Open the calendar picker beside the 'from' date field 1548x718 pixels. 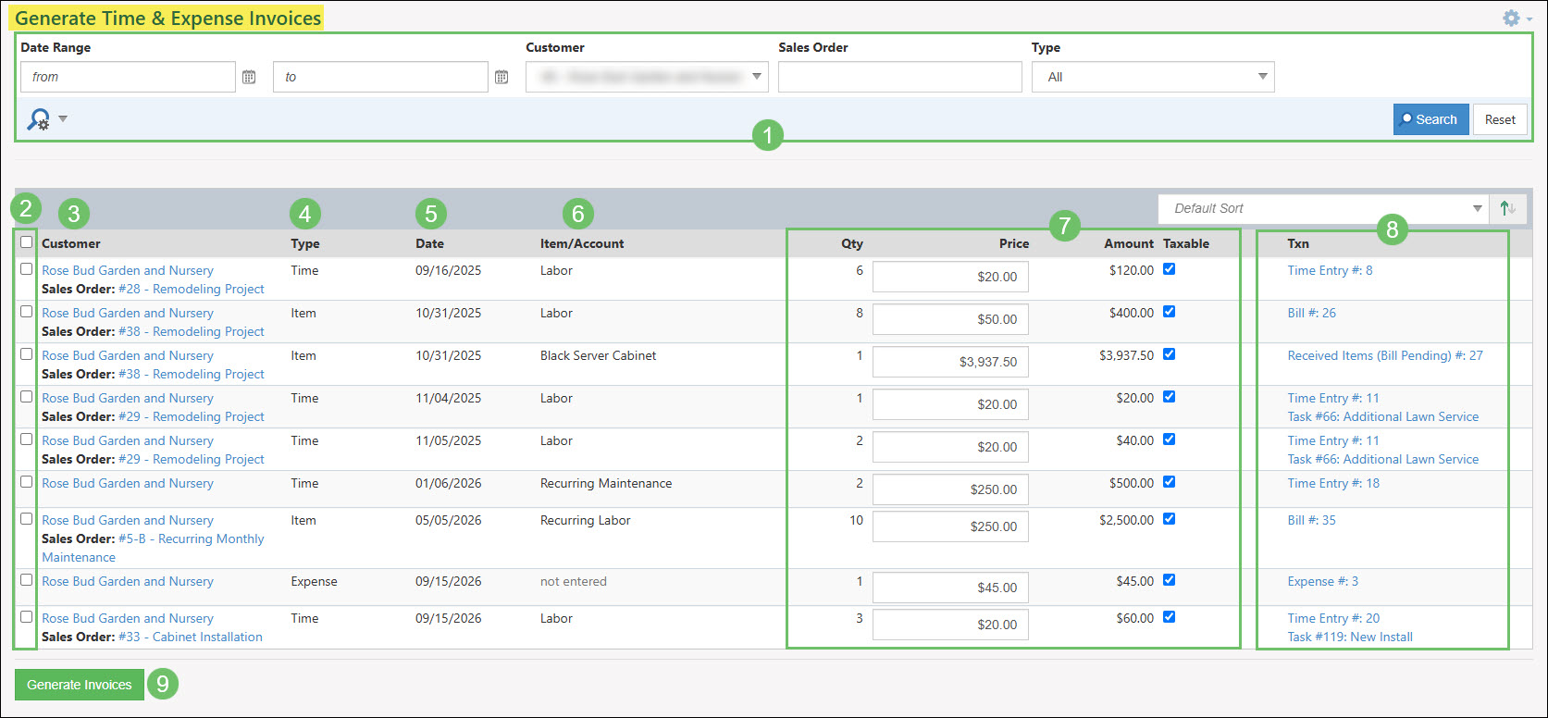point(249,77)
